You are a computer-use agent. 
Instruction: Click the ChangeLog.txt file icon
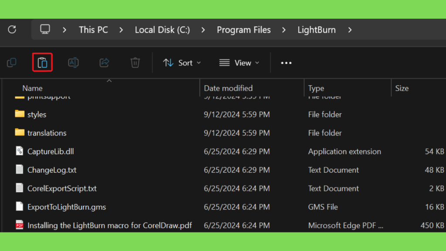(x=19, y=170)
